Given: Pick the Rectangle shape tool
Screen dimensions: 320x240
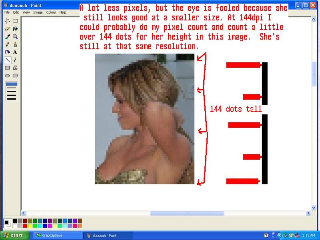Looking at the screenshot, I should coord(8,68).
